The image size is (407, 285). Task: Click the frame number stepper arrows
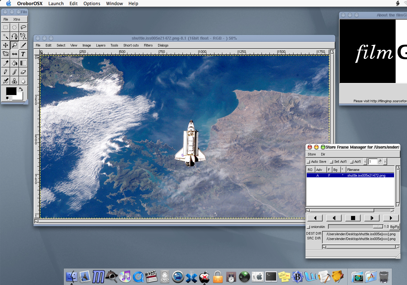coord(380,161)
